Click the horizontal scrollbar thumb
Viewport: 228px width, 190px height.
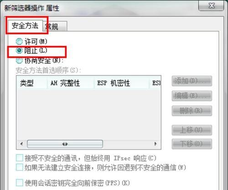[x=65, y=144]
